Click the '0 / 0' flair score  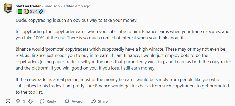tap(34, 12)
